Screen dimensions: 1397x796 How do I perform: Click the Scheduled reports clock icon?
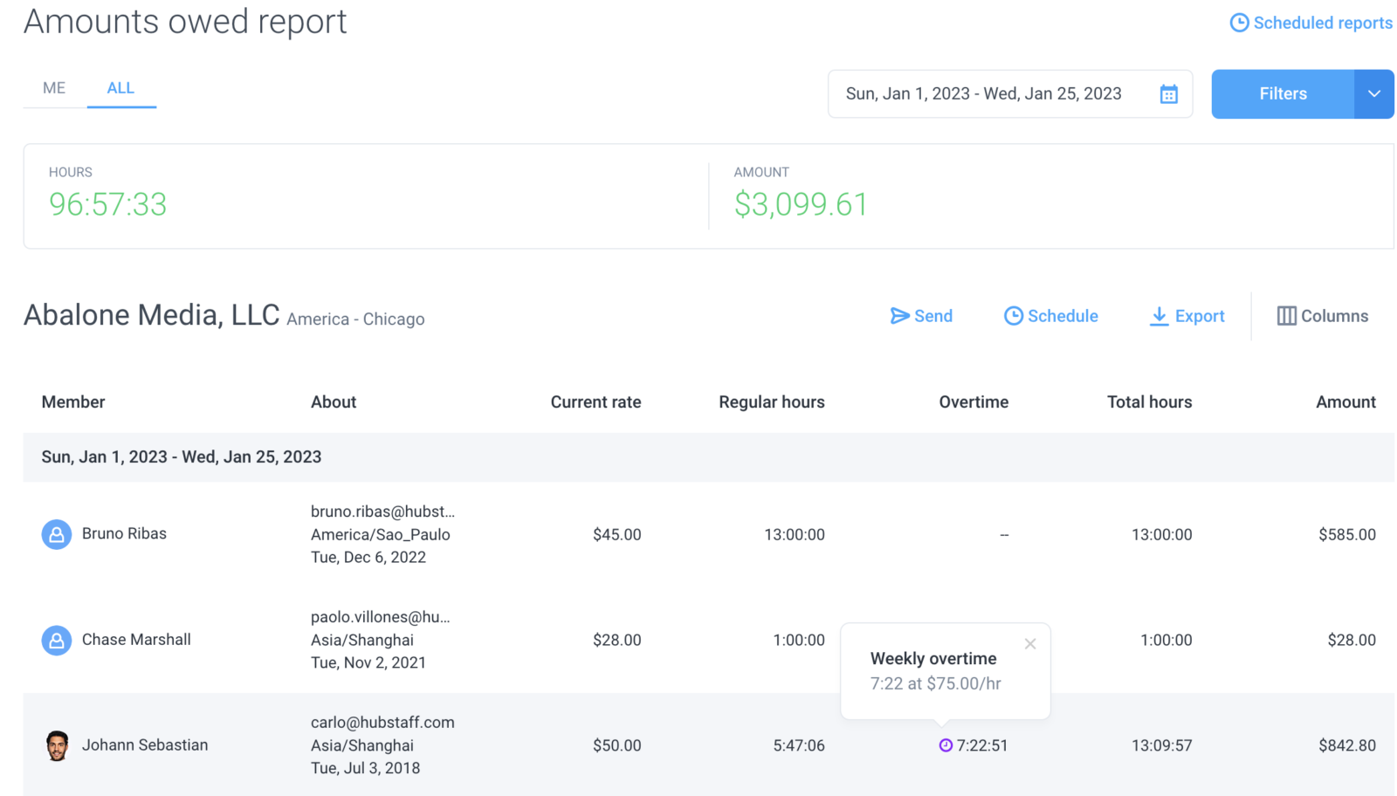coord(1239,23)
